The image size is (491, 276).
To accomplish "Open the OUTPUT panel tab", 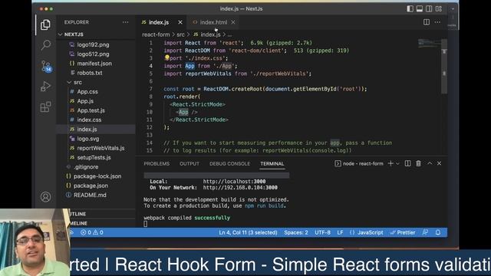I will point(189,163).
